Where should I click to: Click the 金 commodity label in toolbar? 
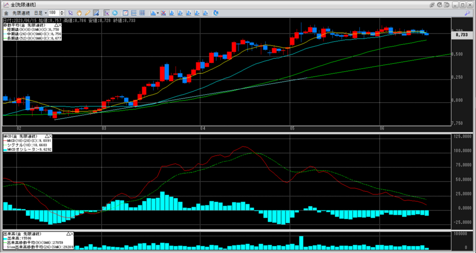[6, 13]
